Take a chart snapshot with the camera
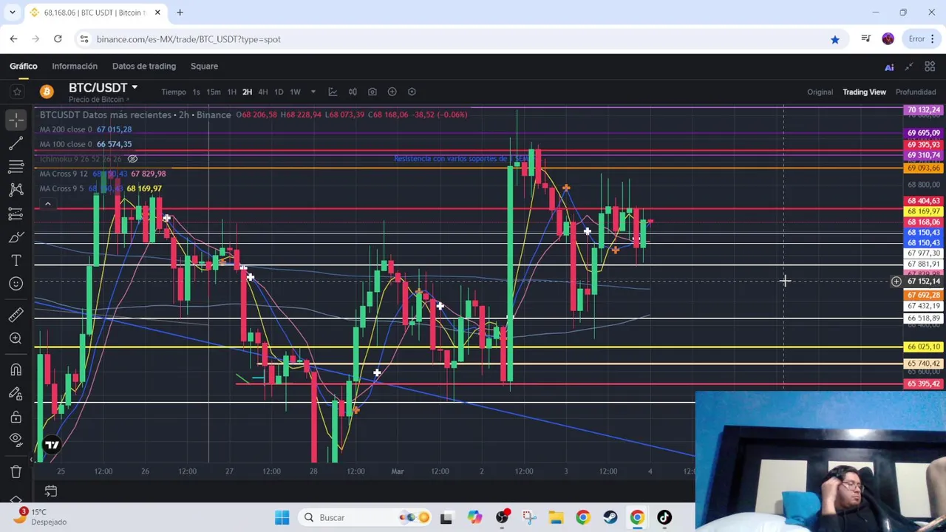The width and height of the screenshot is (946, 532). pos(372,92)
